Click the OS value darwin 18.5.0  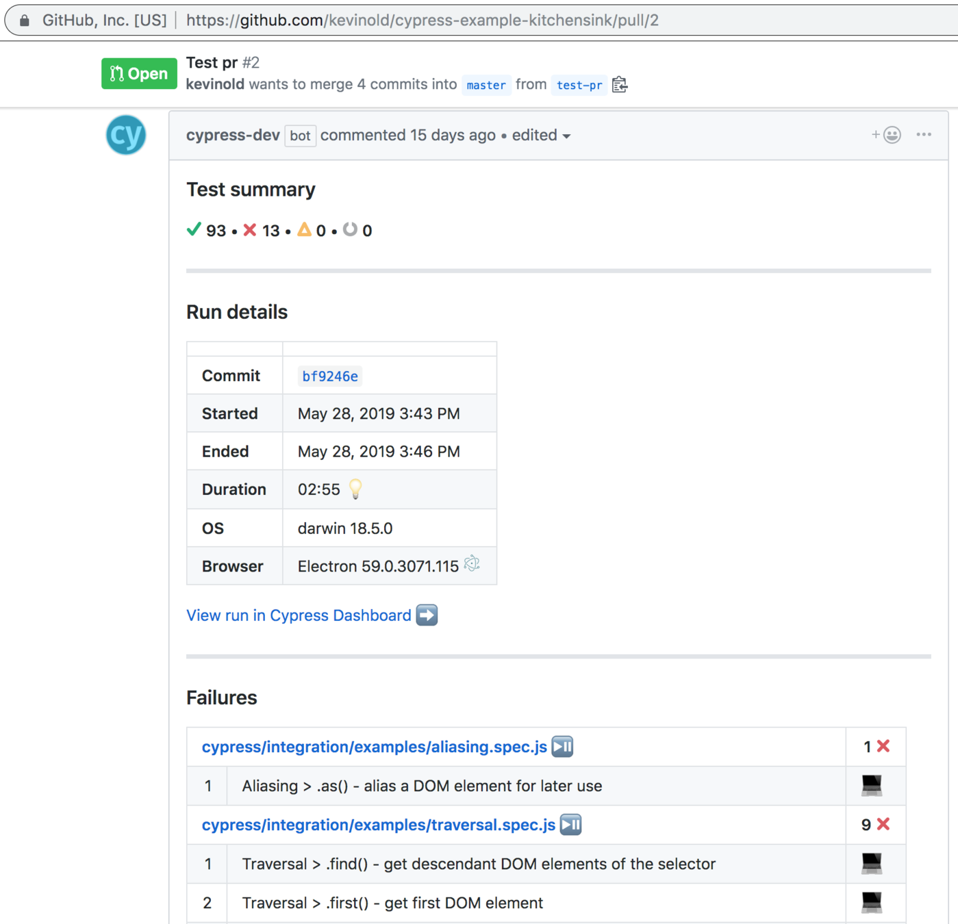[x=345, y=528]
